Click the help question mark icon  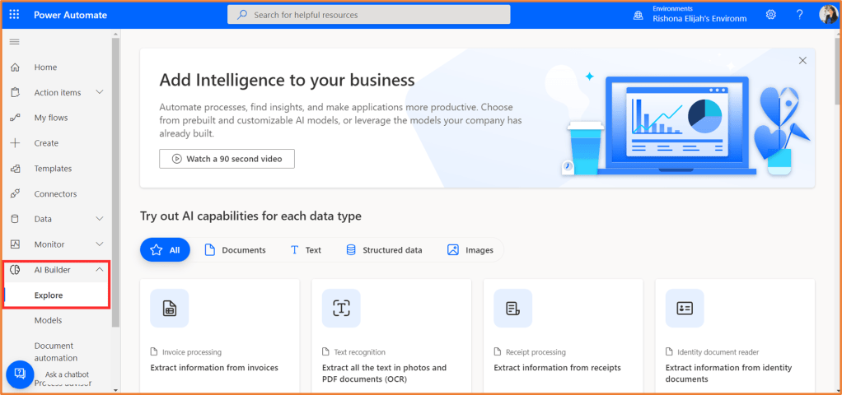799,15
